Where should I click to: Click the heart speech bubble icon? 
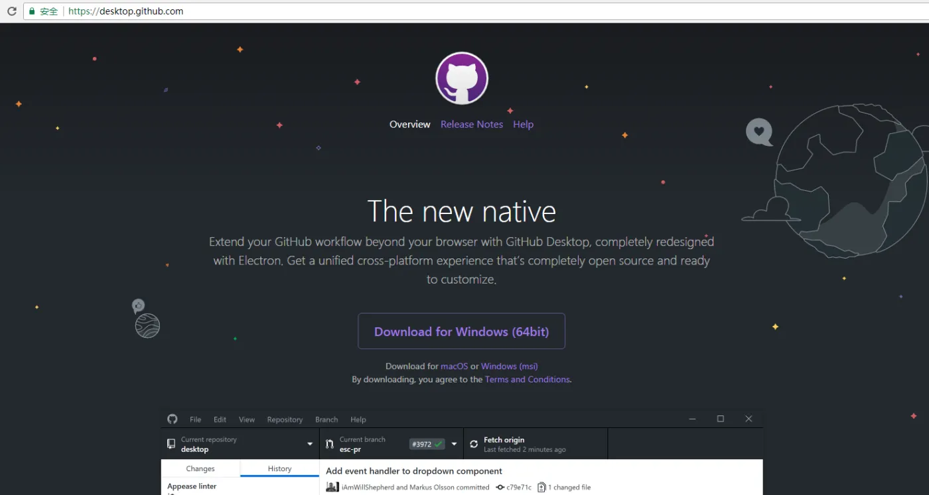759,132
